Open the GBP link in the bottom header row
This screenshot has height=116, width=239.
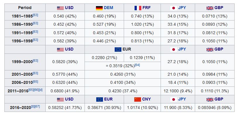click(219, 99)
